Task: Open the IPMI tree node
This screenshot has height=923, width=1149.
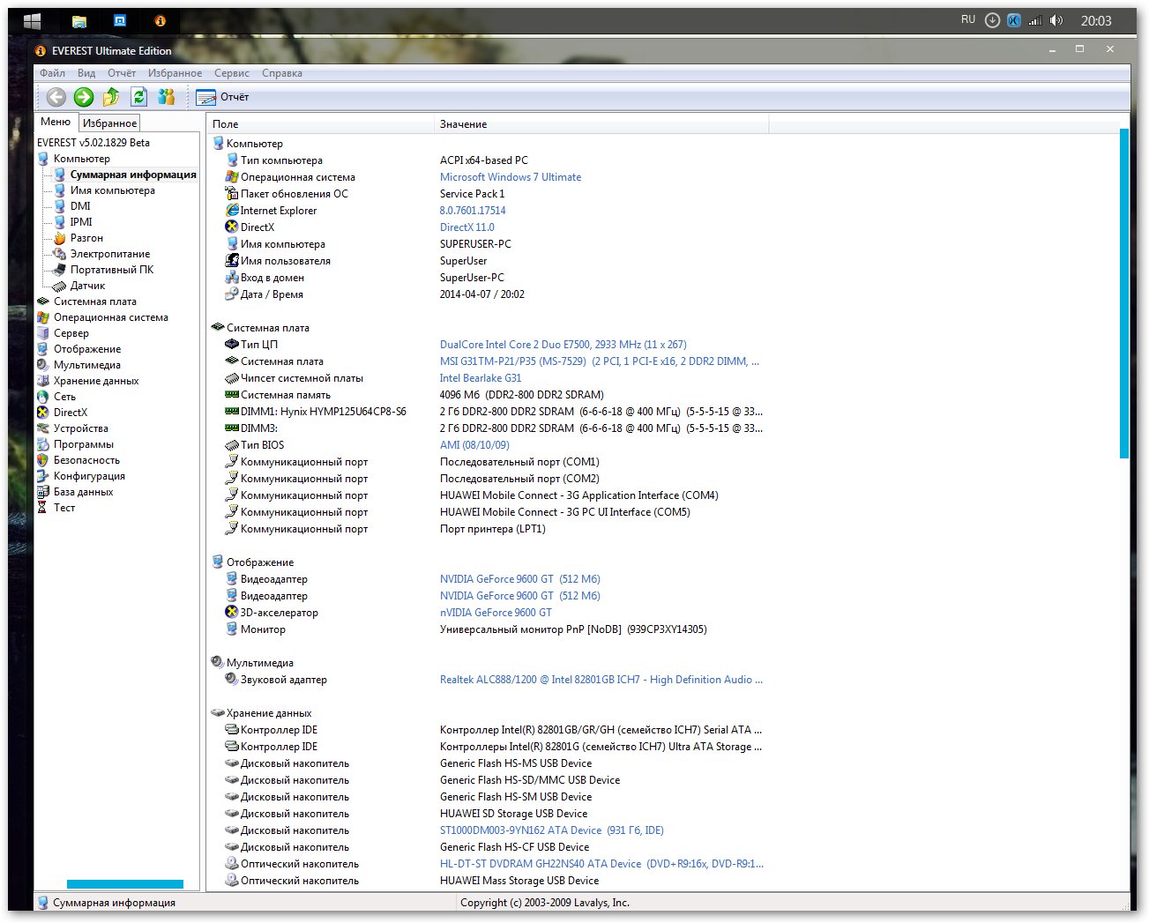Action: click(x=81, y=222)
